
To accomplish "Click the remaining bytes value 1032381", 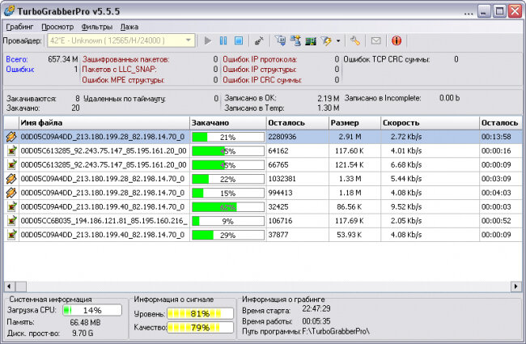I will (282, 179).
